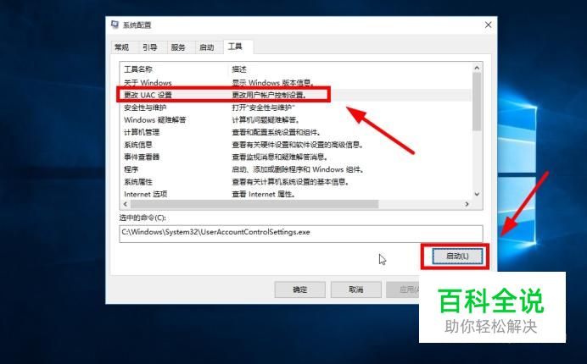Select the 程序 tool row
587x364 pixels.
pos(295,169)
